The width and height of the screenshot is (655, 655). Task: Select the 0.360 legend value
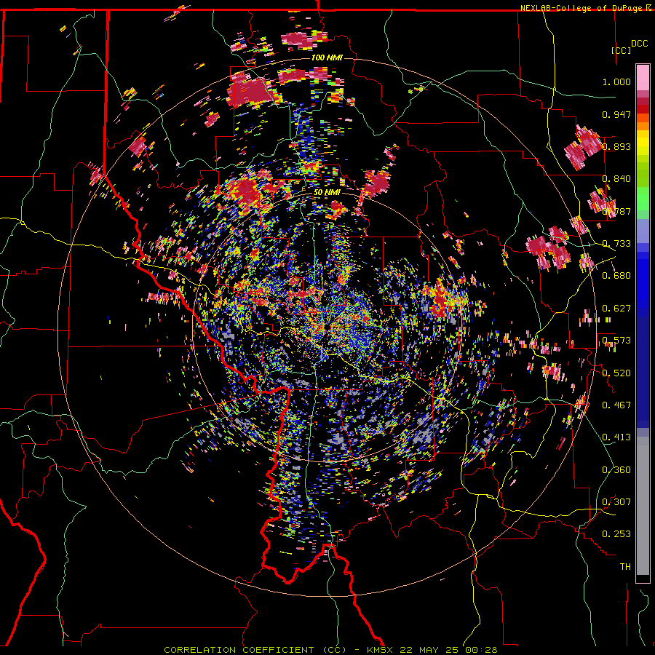[616, 470]
